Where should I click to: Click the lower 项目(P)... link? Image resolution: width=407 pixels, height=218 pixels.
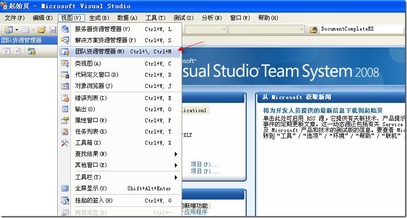[x=204, y=171]
